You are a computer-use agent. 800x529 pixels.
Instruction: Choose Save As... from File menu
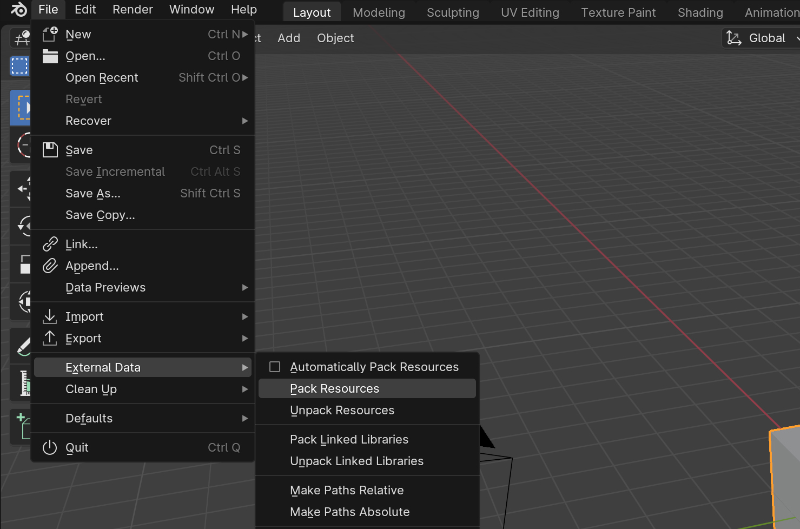point(143,193)
